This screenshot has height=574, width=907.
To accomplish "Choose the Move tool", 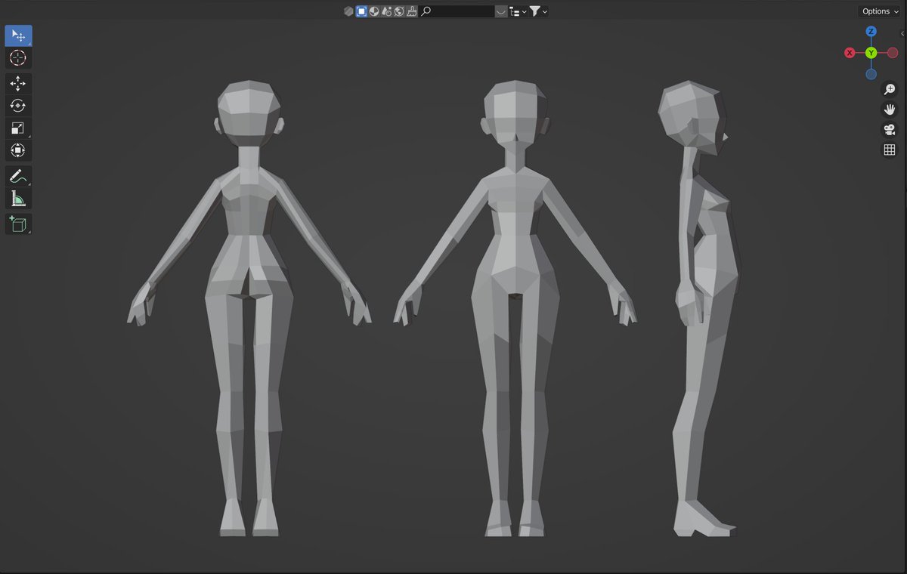I will pyautogui.click(x=18, y=84).
